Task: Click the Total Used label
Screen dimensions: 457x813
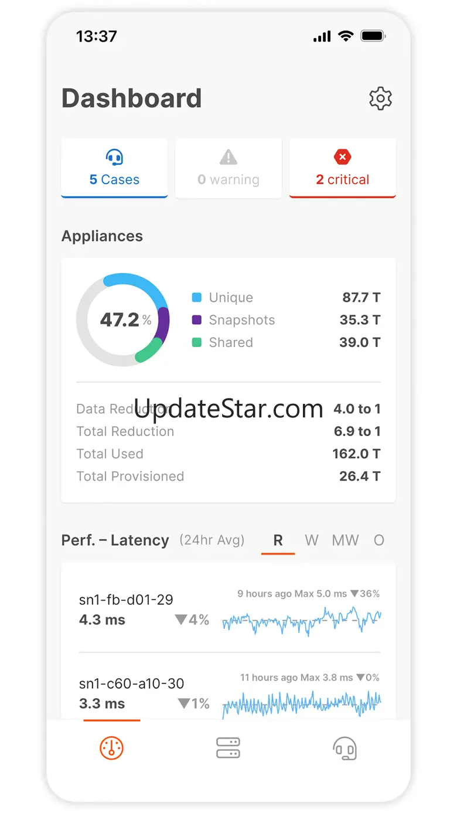Action: pyautogui.click(x=110, y=454)
